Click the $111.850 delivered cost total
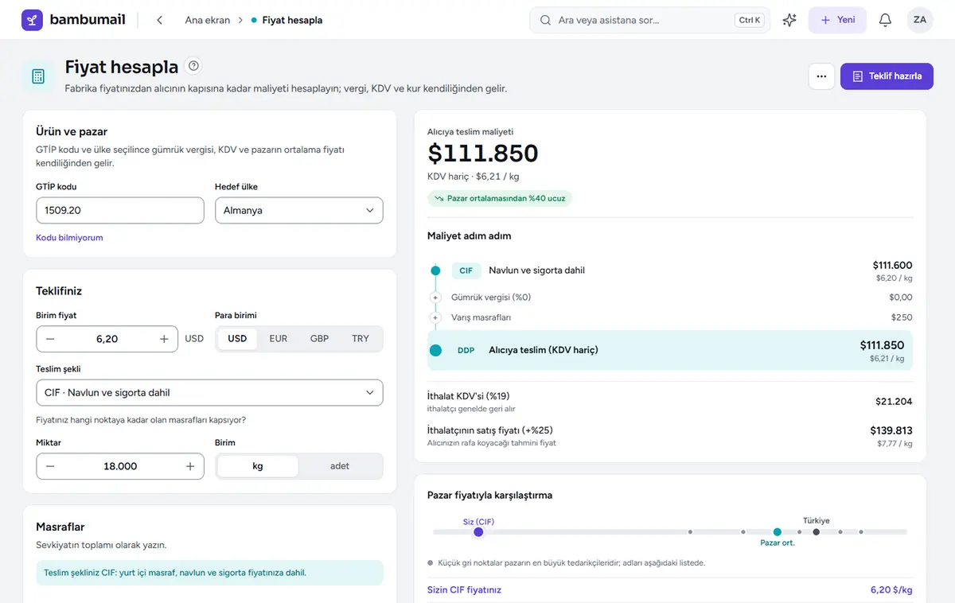This screenshot has width=955, height=603. click(x=483, y=153)
